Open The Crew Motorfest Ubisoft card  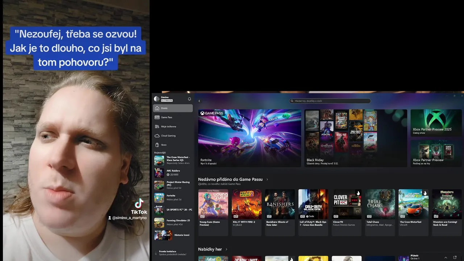(x=413, y=212)
